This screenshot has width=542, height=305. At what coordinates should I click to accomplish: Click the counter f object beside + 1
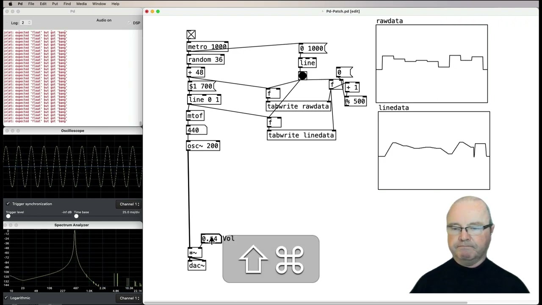335,85
